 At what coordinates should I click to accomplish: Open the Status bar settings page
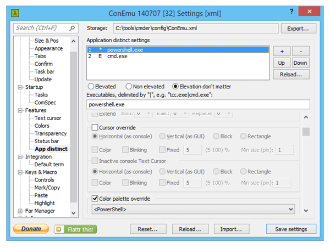[x=46, y=141]
